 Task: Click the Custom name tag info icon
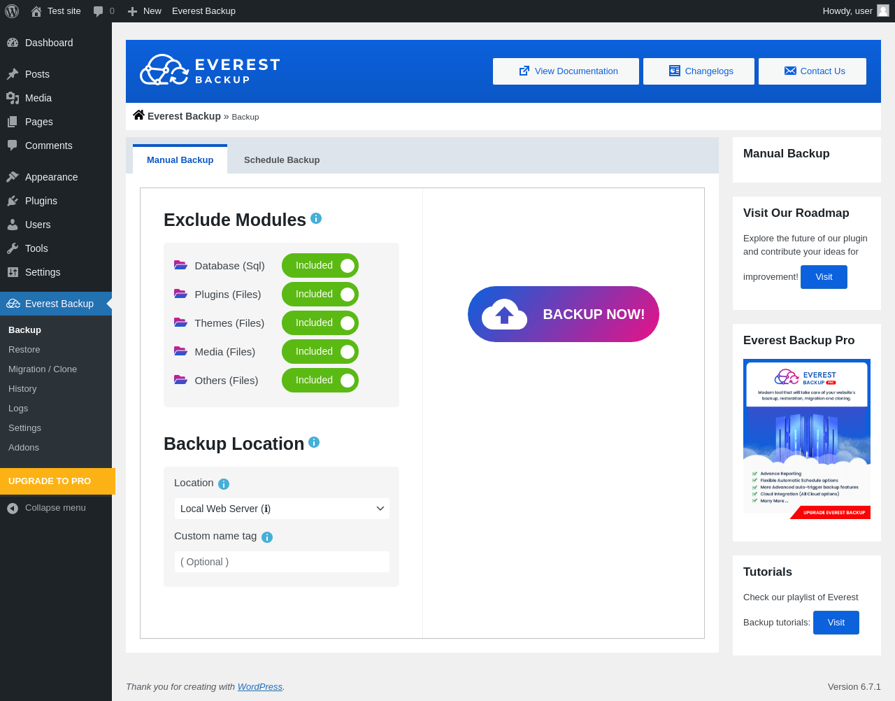coord(267,537)
